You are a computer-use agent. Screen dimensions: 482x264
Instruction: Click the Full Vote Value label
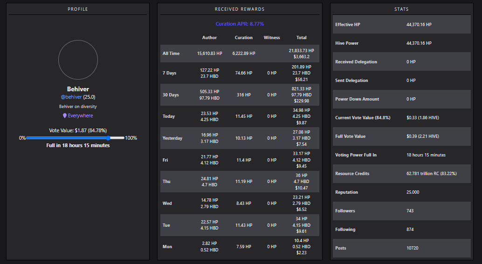click(x=350, y=136)
